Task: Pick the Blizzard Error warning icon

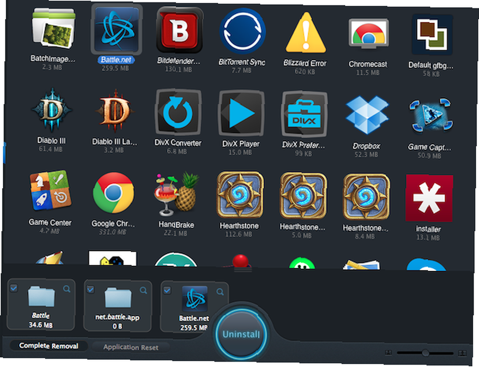Action: [x=306, y=33]
